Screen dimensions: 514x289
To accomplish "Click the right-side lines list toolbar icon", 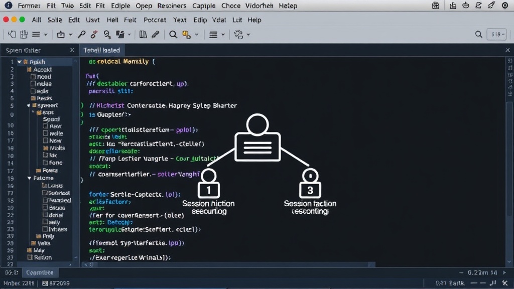I will (x=213, y=34).
